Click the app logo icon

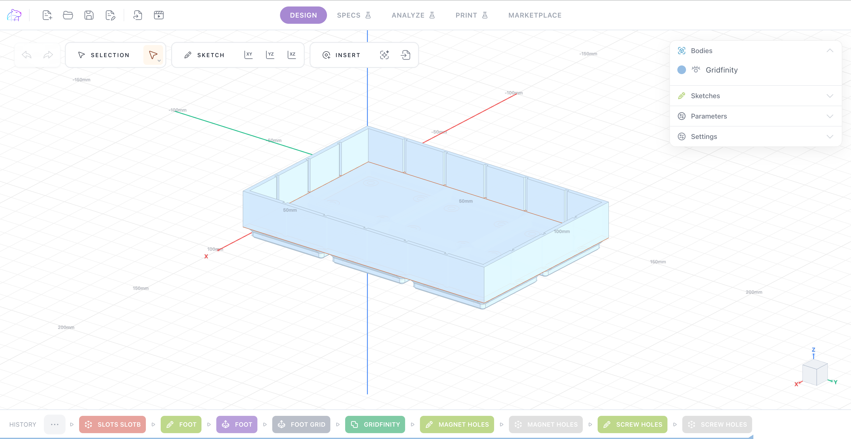pos(14,15)
